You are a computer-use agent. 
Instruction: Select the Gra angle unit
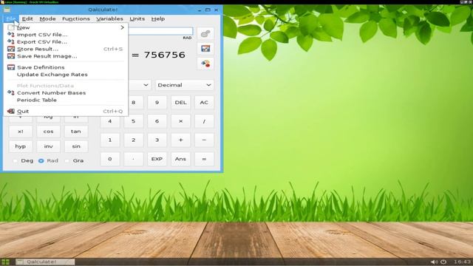click(75, 161)
